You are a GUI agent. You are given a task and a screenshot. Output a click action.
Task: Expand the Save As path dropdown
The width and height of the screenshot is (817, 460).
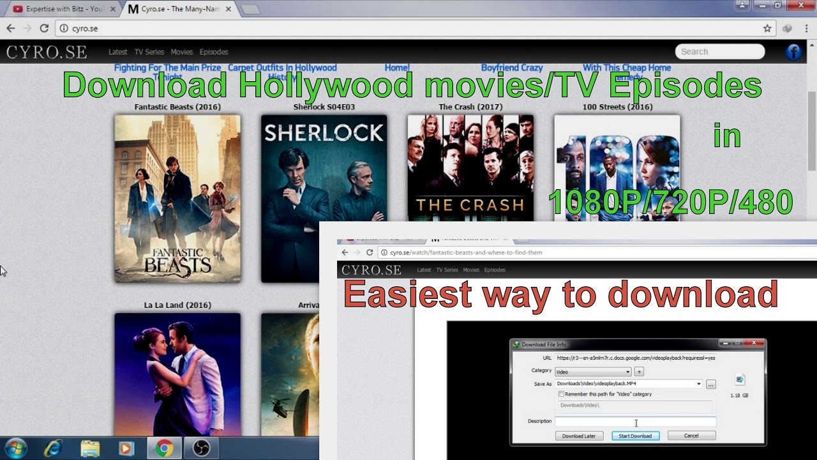click(x=699, y=384)
